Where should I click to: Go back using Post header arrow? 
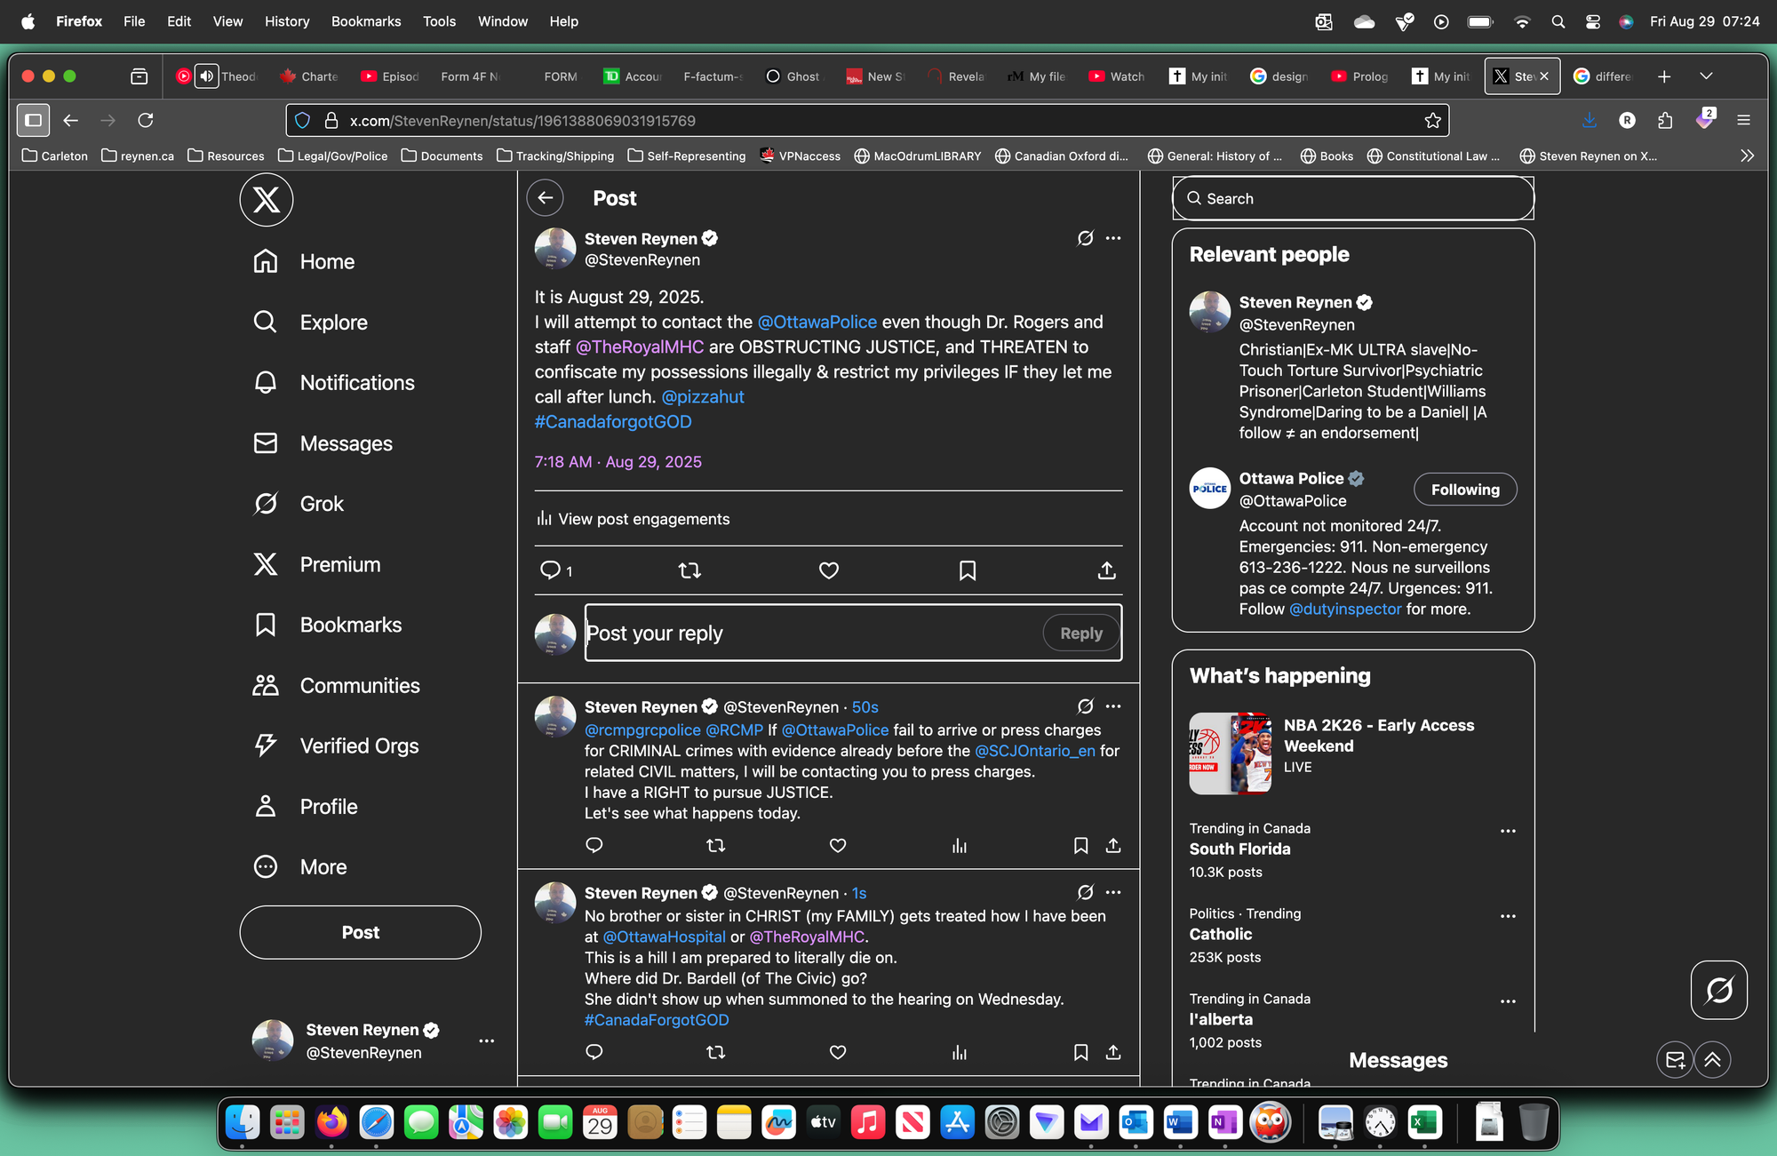[x=546, y=197]
